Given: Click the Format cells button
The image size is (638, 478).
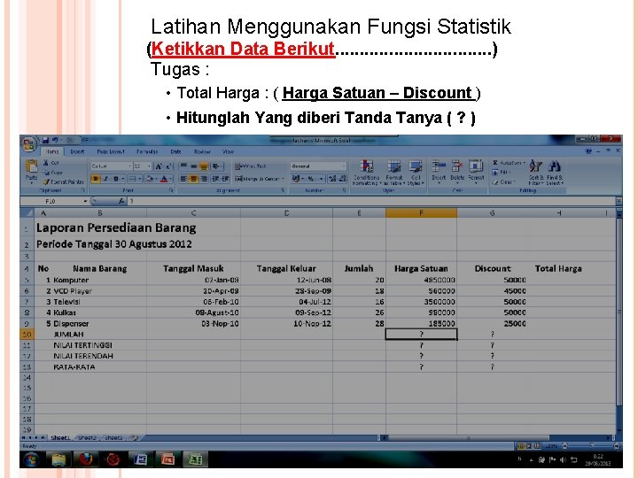Looking at the screenshot, I should [x=476, y=173].
